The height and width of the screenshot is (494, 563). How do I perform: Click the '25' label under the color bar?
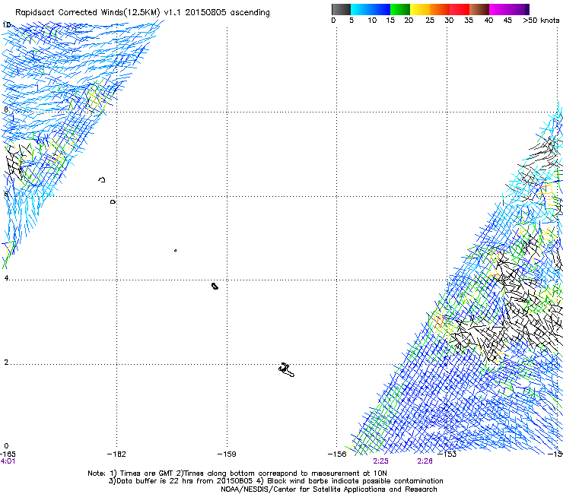pos(430,21)
